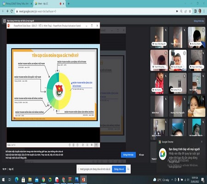Show hidden system tray icons
This screenshot has width=207, height=184.
pos(172,180)
